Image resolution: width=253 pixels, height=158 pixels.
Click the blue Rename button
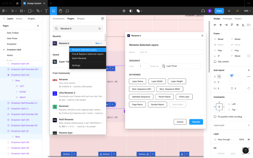(x=196, y=122)
